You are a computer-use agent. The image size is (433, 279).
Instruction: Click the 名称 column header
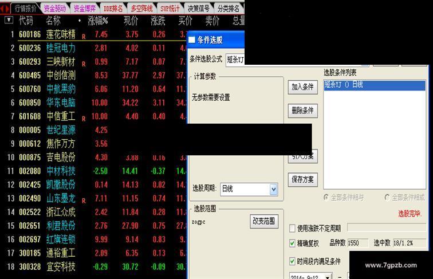point(53,21)
